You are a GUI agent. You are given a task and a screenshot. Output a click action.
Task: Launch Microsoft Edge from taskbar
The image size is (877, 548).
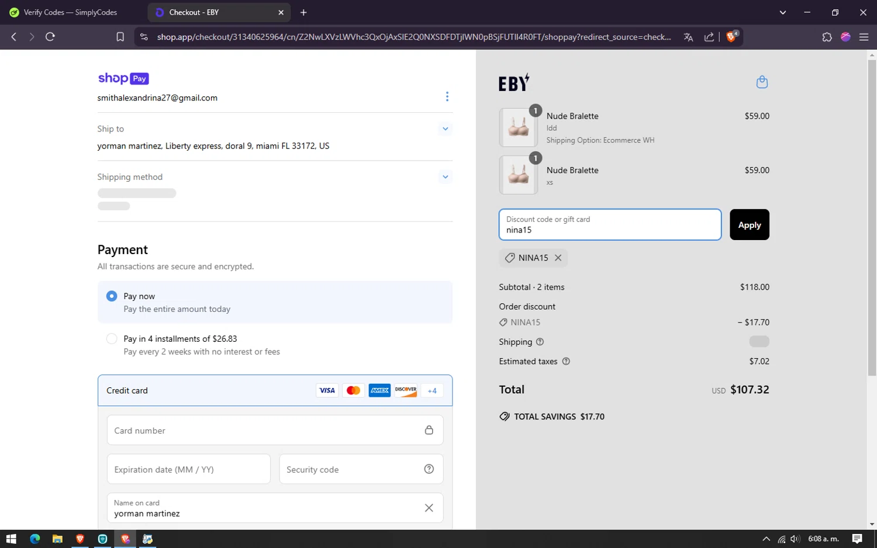pyautogui.click(x=34, y=539)
